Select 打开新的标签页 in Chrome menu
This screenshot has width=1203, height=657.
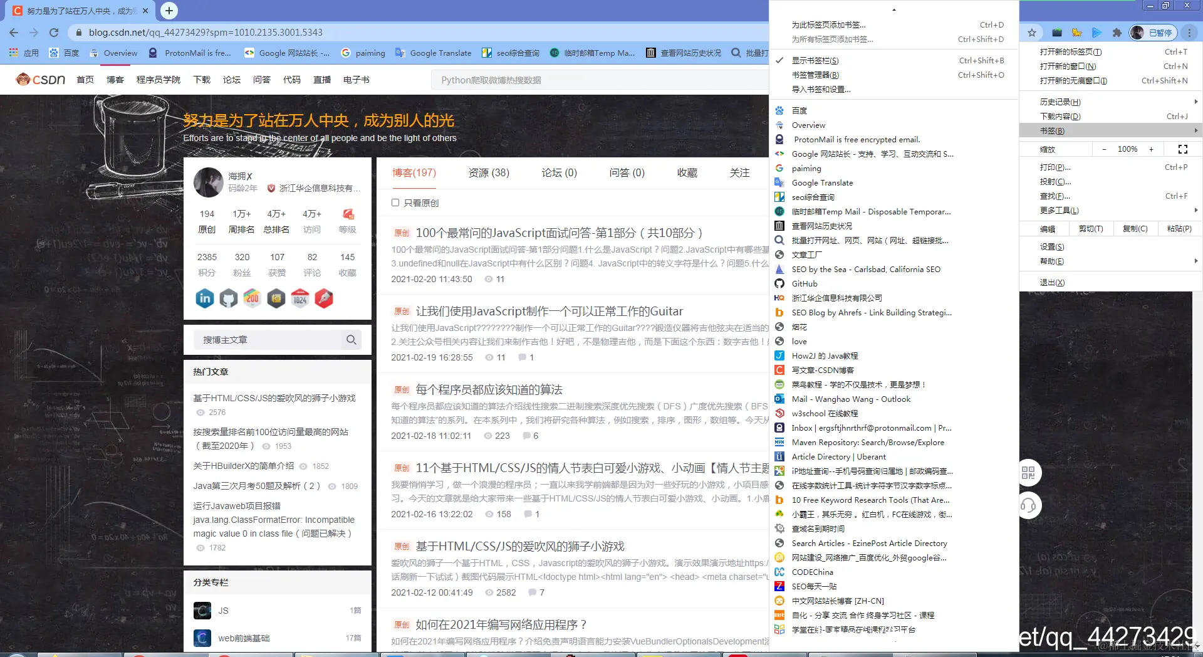click(1111, 52)
